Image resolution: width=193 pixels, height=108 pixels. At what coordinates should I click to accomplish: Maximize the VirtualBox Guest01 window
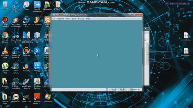[x=134, y=15]
